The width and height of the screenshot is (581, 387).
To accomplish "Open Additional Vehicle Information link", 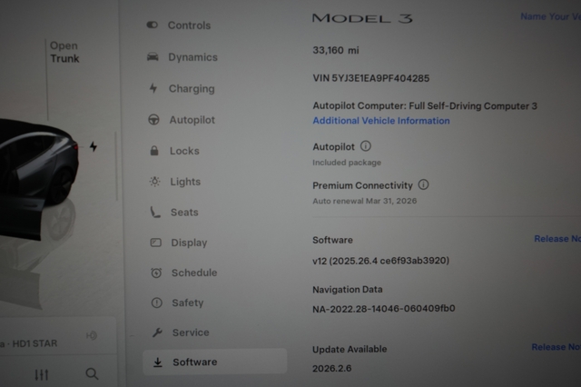I will pos(381,121).
